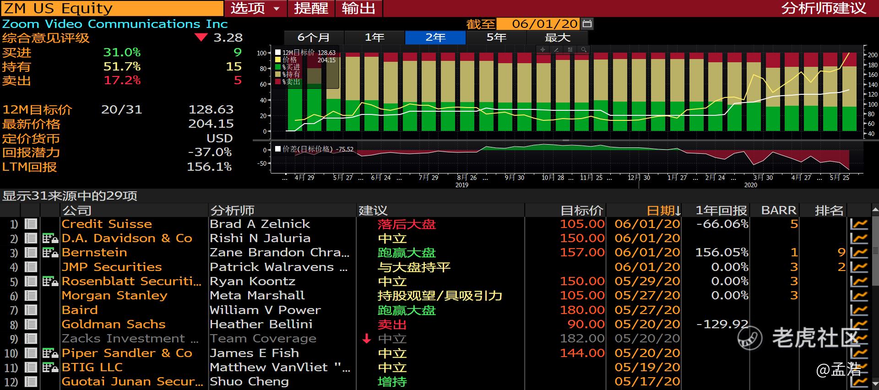879x390 pixels.
Task: Open the Rosenblatt row chart icon
Action: point(859,281)
